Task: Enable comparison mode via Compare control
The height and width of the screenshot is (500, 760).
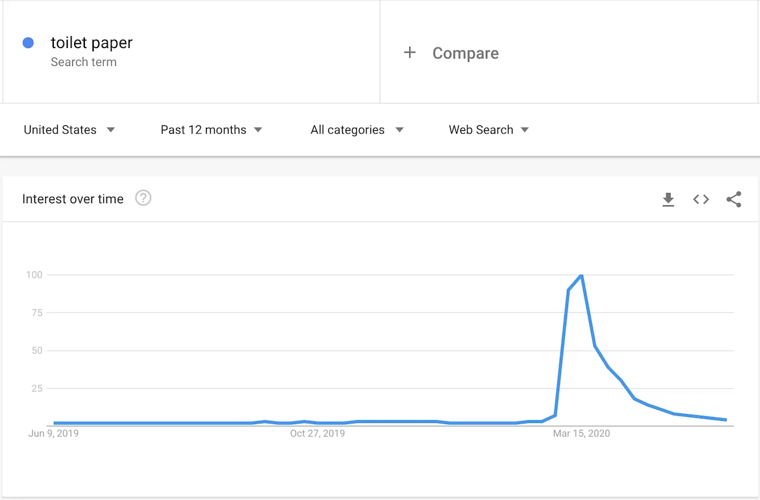Action: (x=450, y=53)
